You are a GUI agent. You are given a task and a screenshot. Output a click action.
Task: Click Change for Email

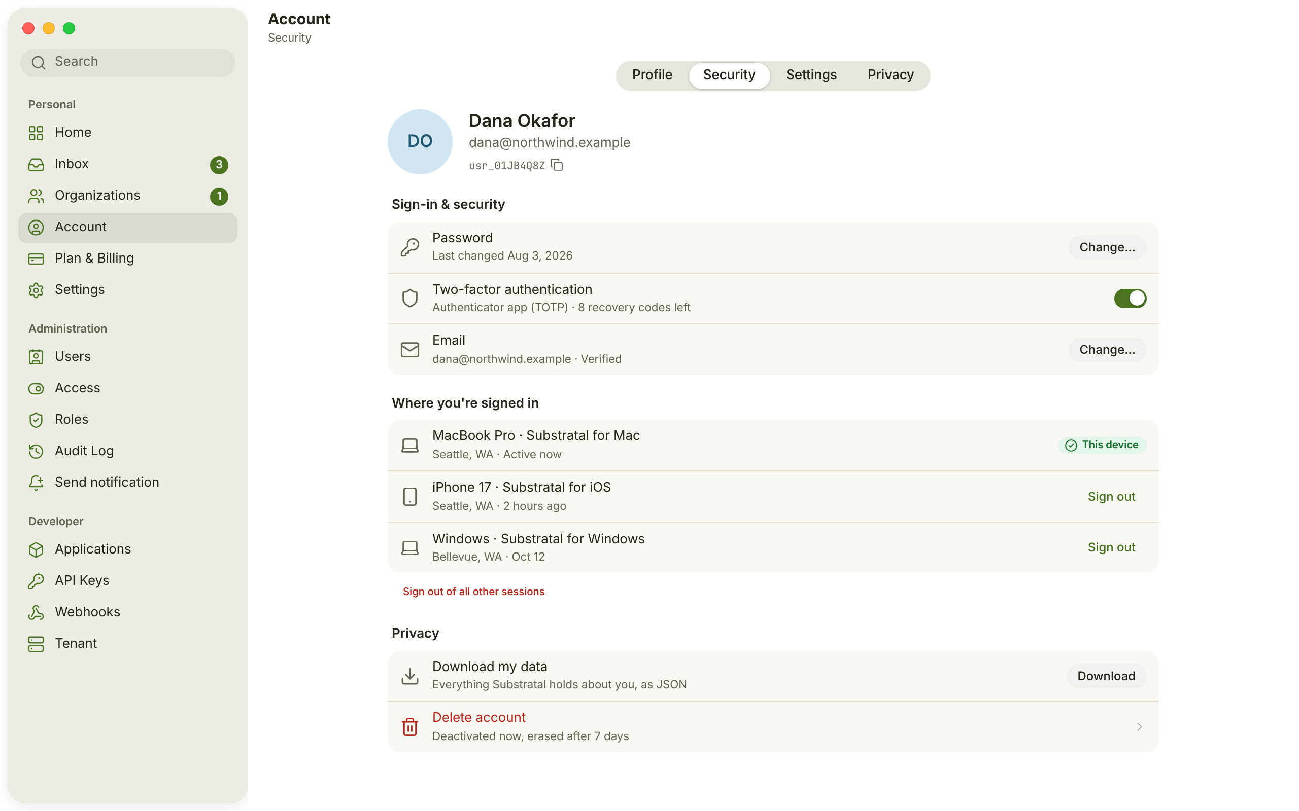click(x=1107, y=350)
